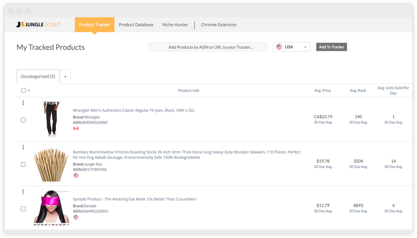Click the average rank value 140

pos(358,117)
